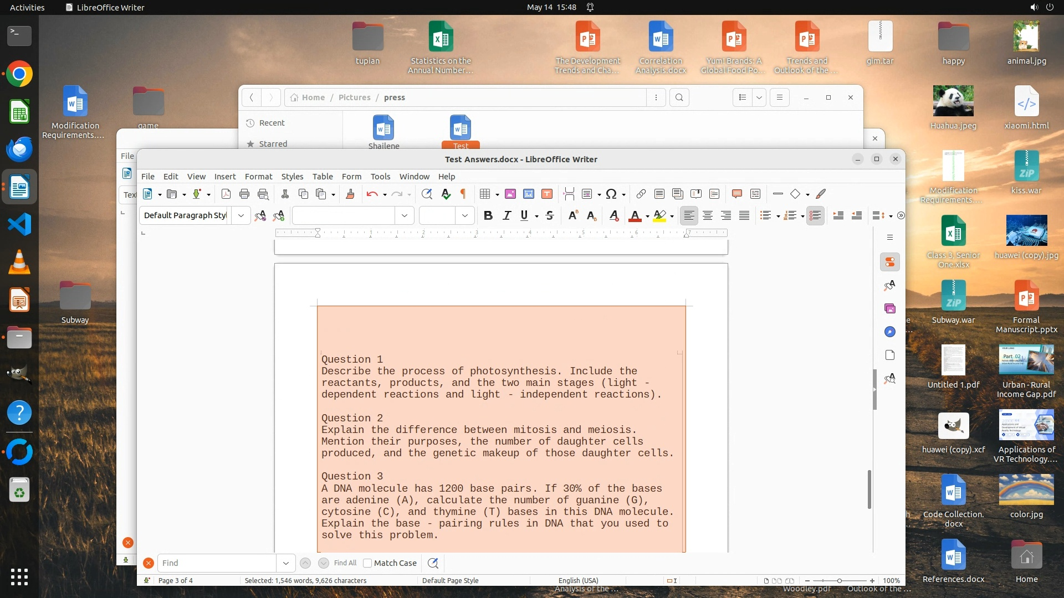Insert image using the toolbar icon
1064x598 pixels.
(510, 194)
